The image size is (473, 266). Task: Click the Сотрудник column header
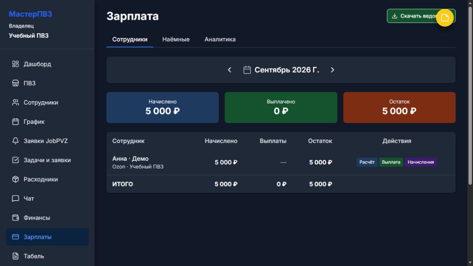pyautogui.click(x=128, y=141)
